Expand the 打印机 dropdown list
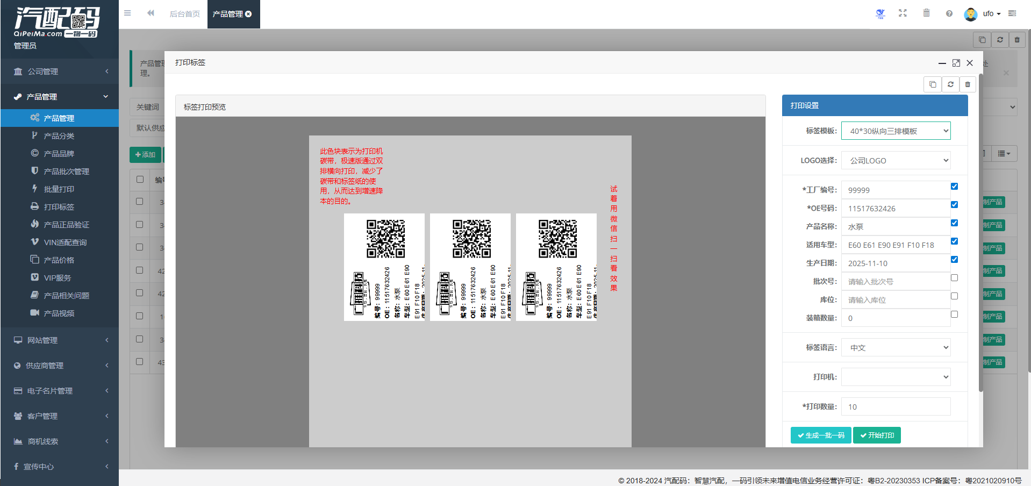Image resolution: width=1031 pixels, height=486 pixels. (x=896, y=377)
